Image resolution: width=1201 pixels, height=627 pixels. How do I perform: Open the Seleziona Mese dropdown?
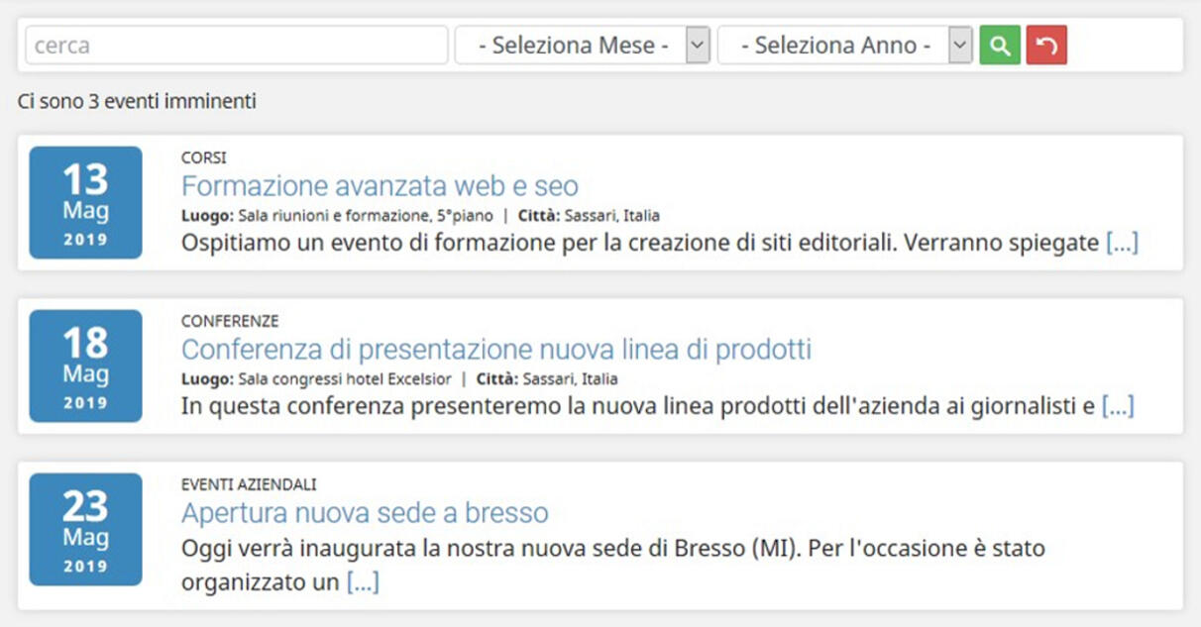pyautogui.click(x=583, y=46)
